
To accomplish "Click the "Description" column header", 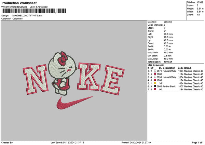I will coord(169,68).
